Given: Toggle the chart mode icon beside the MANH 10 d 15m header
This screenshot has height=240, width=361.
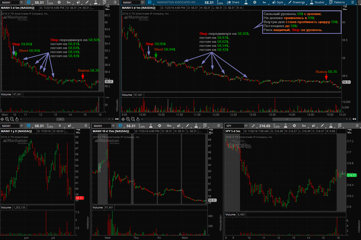Looking at the screenshot, I should 211,131.
